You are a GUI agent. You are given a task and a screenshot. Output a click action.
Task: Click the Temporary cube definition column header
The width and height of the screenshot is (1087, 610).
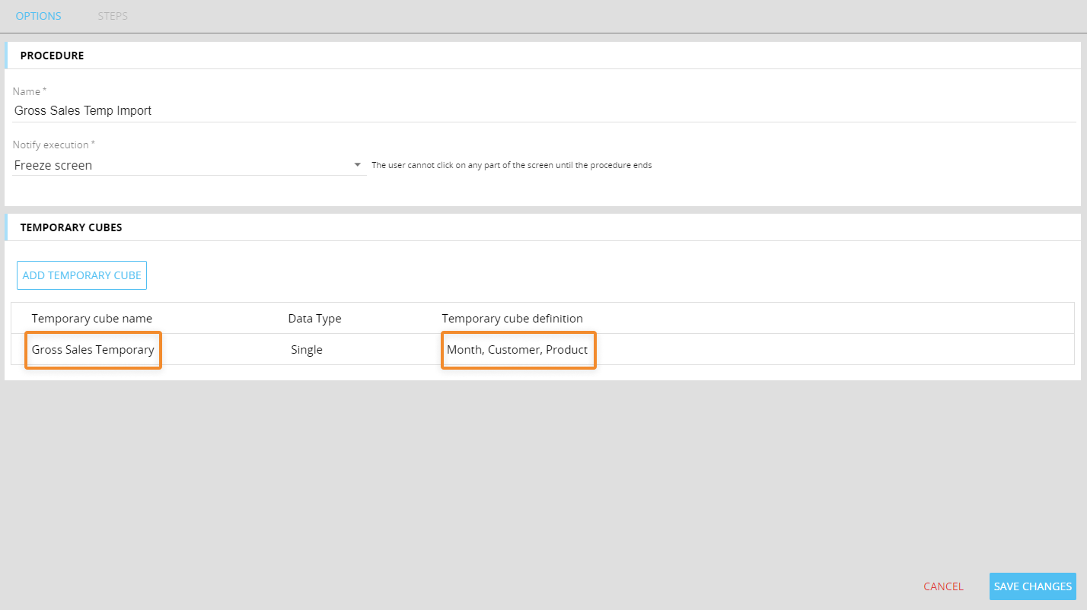(x=512, y=319)
